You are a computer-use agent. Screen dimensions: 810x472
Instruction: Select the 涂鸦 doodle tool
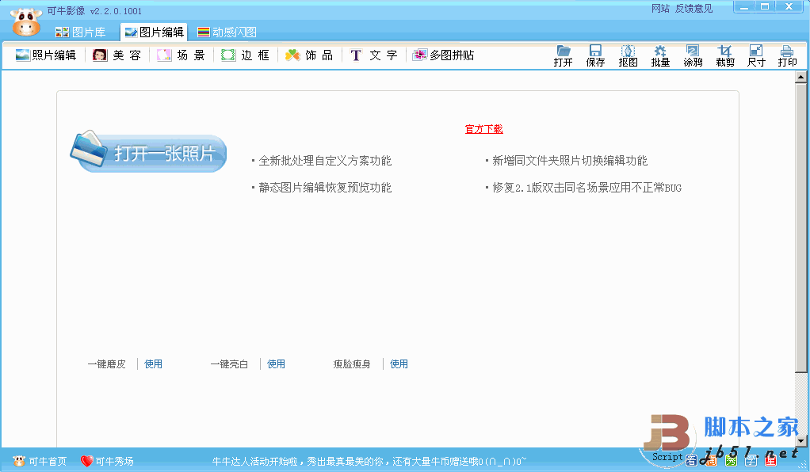693,55
